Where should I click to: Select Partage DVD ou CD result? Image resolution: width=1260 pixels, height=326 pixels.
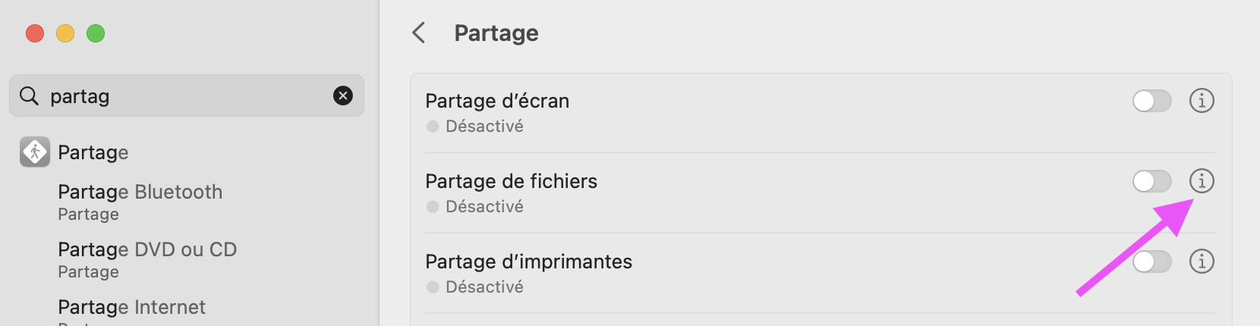[x=147, y=250]
